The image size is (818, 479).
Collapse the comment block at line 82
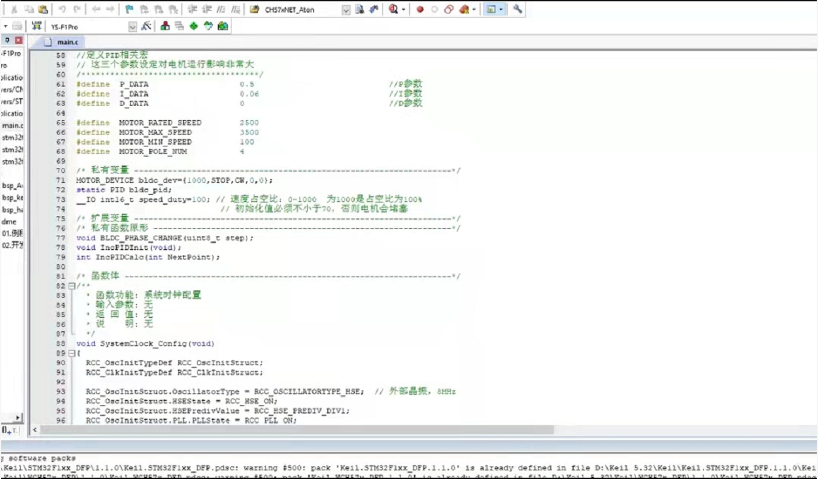[71, 286]
